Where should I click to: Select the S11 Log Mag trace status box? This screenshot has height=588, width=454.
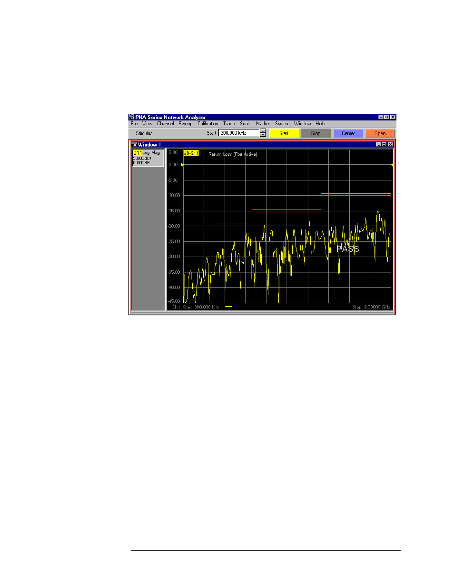click(x=148, y=158)
